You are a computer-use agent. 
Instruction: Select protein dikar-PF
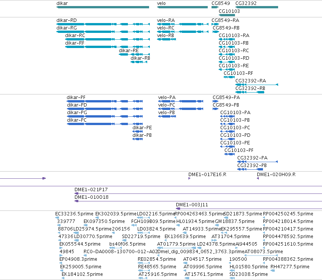105,101
